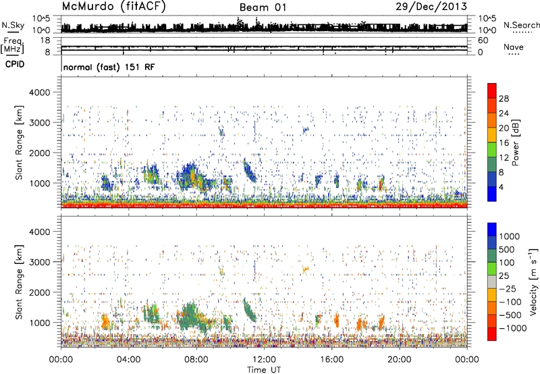Viewport: 540px width, 374px height.
Task: Click the '16:00' time axis tick label
Action: pos(331,360)
